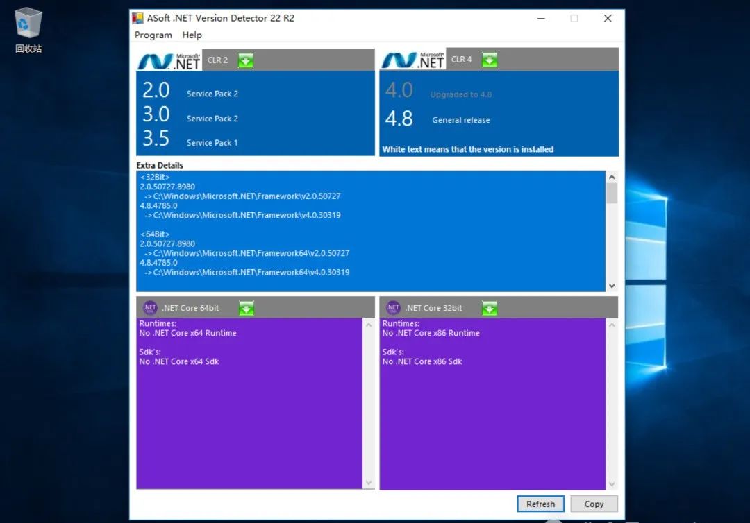Open the .NET Core 32bit download icon
This screenshot has width=750, height=523.
489,307
